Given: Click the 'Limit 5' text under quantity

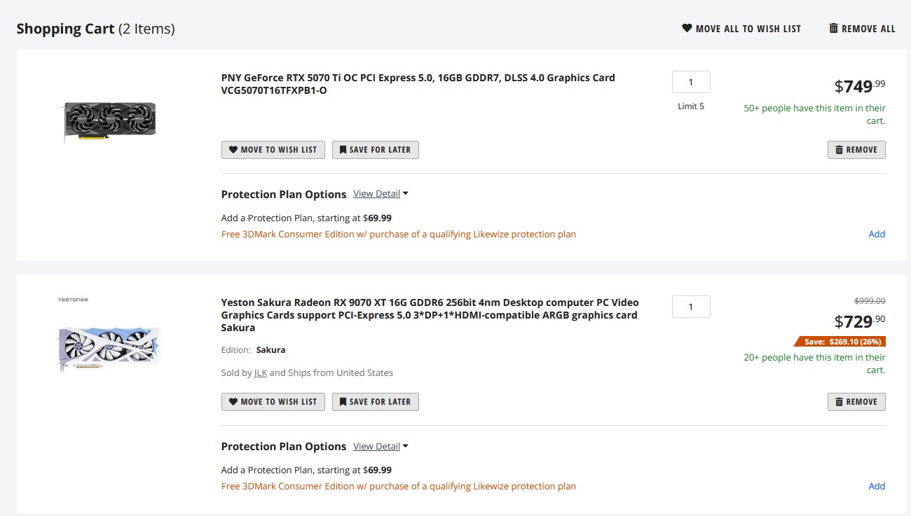Looking at the screenshot, I should 691,106.
